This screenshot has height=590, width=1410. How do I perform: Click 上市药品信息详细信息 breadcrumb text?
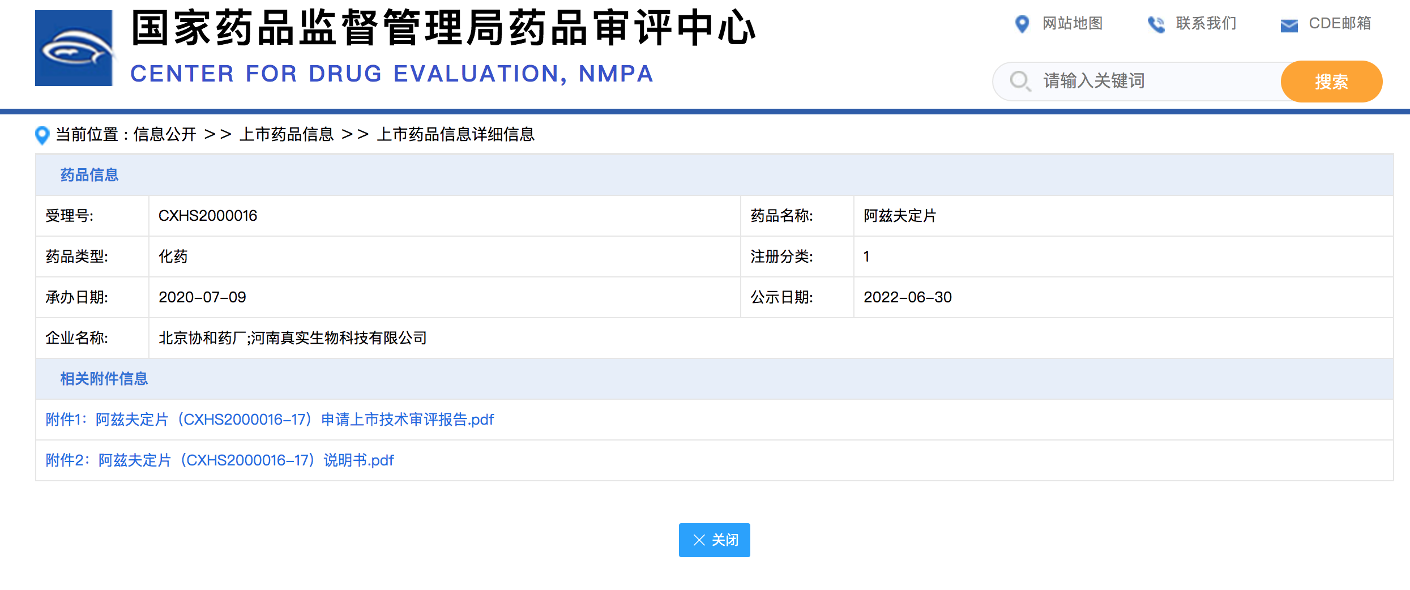(456, 135)
